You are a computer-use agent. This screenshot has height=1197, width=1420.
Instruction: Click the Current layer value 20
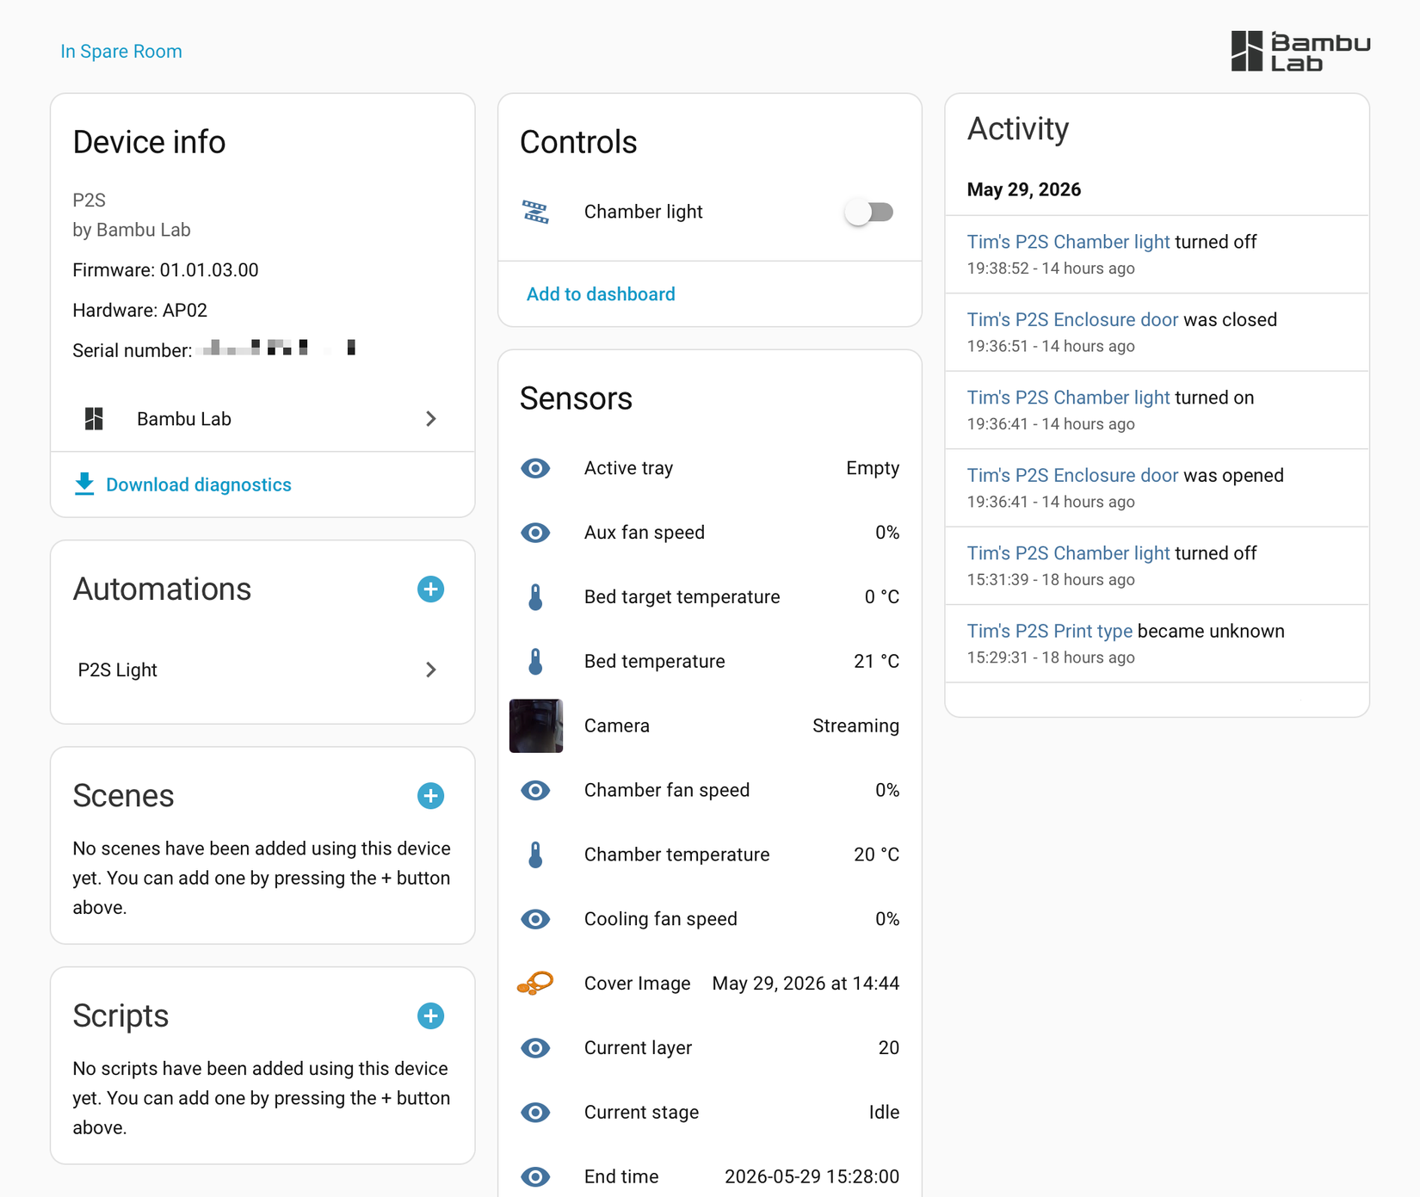pos(889,1048)
